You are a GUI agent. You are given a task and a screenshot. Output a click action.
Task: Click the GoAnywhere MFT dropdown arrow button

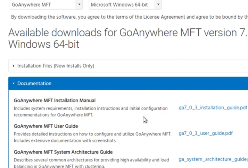79,4
